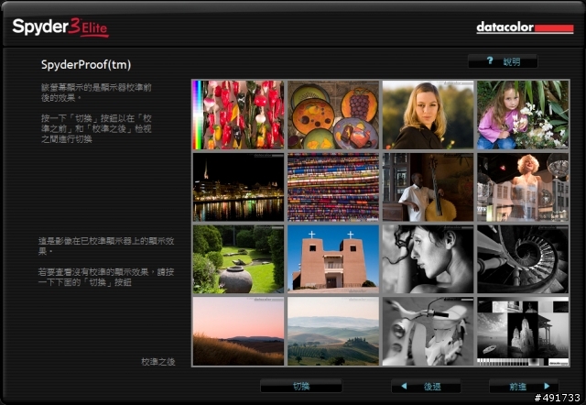Select the night city waterfront thumbnail
Screen dimensions: 586x405
click(238, 187)
